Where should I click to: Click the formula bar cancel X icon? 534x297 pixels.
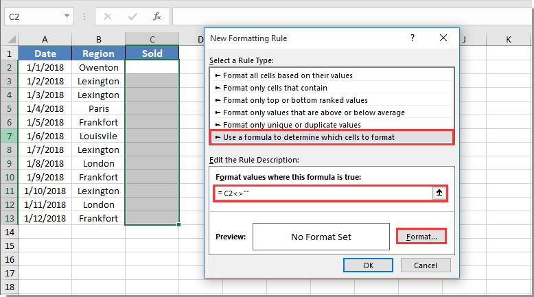(x=108, y=16)
